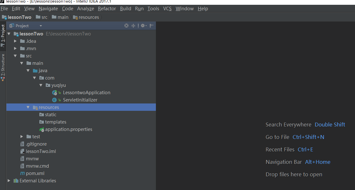Collapse the src folder
355x190 pixels.
click(15, 56)
